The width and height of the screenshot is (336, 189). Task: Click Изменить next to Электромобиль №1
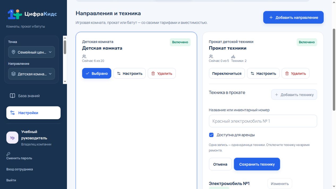280,184
